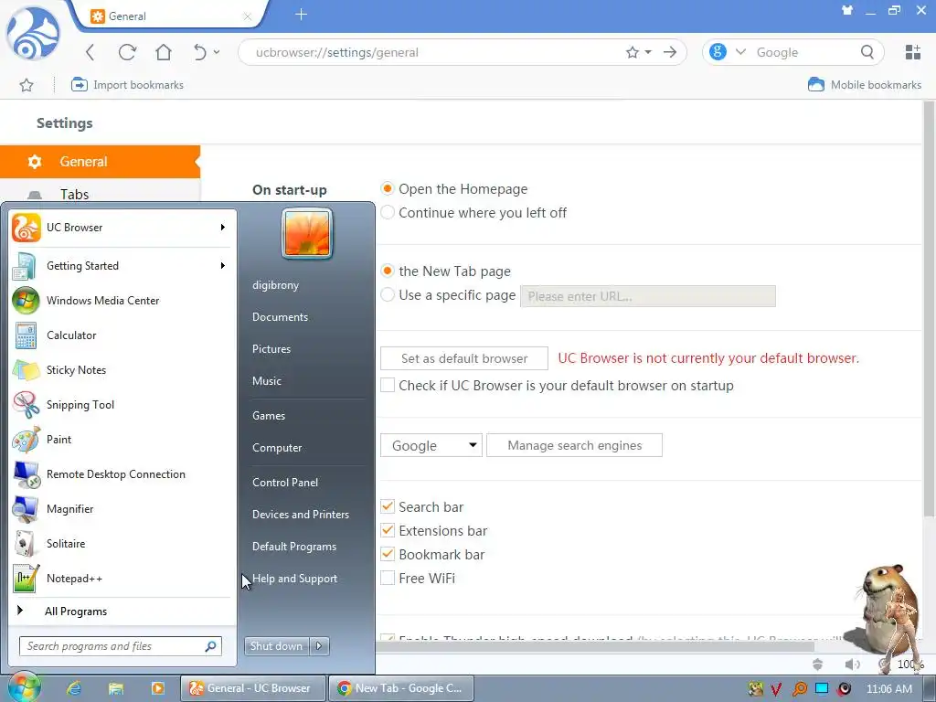This screenshot has height=702, width=936.
Task: Click the Search programs and files box
Action: 120,646
